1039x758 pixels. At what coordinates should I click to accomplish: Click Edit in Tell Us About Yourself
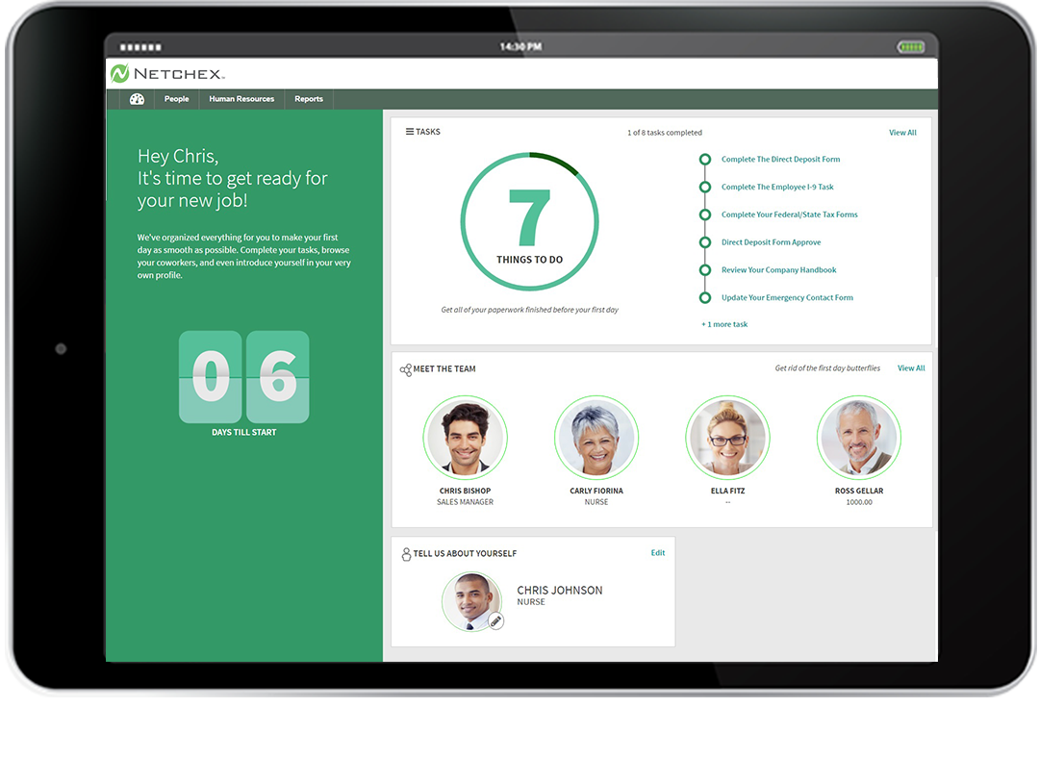657,553
